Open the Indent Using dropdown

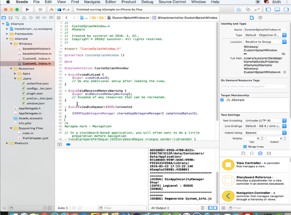pyautogui.click(x=265, y=133)
